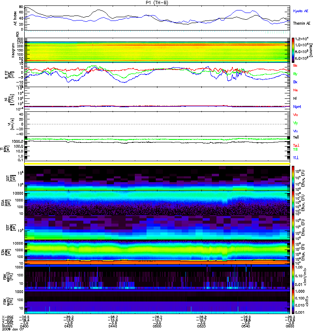The height and width of the screenshot is (335, 314).
Task: Select the Themis AE legend label
Action: (302, 23)
